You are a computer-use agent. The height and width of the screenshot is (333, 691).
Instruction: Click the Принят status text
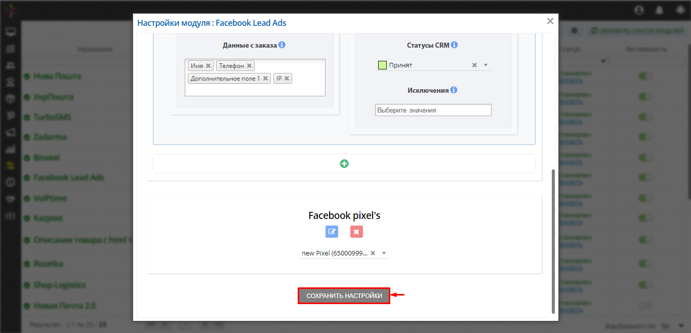400,65
